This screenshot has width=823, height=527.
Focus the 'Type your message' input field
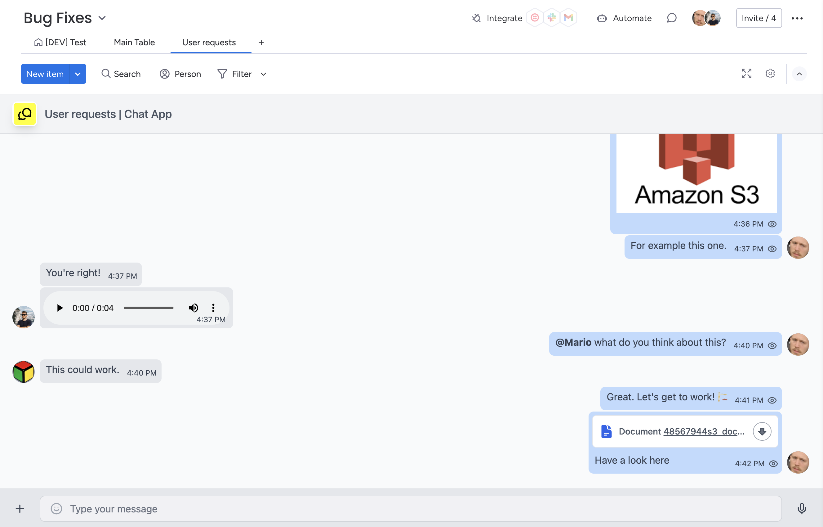411,509
